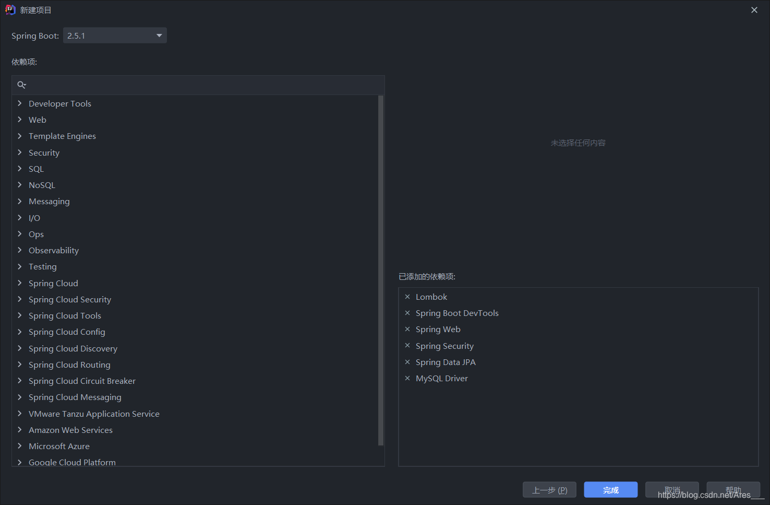Select Spring Web in added list
The width and height of the screenshot is (770, 505).
pos(438,329)
